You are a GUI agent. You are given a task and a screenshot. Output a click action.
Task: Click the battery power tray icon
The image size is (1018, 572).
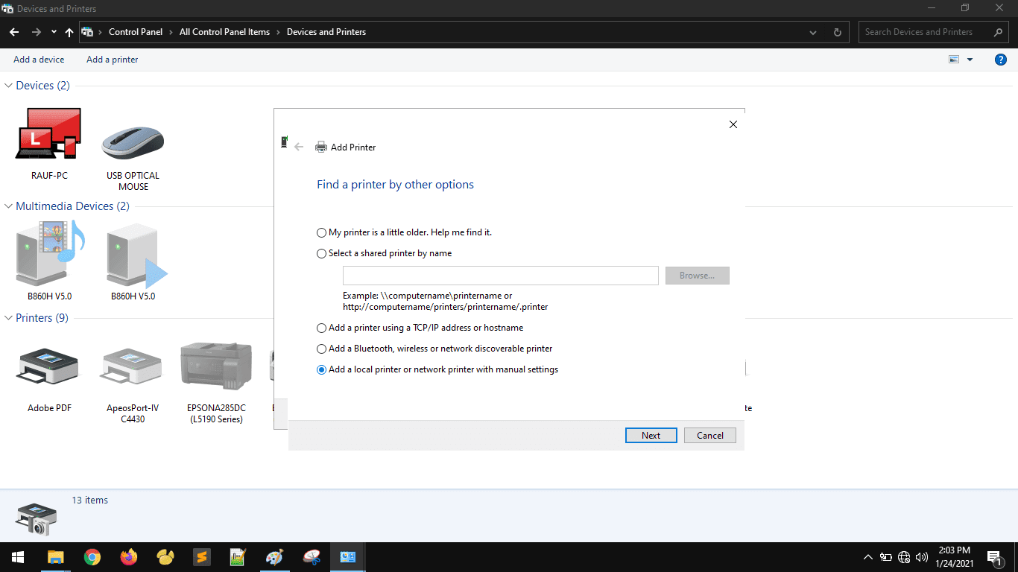click(886, 557)
